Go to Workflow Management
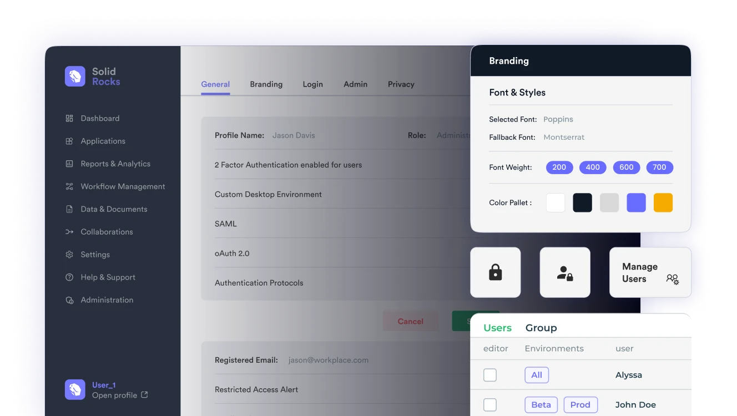The width and height of the screenshot is (737, 416). [123, 186]
